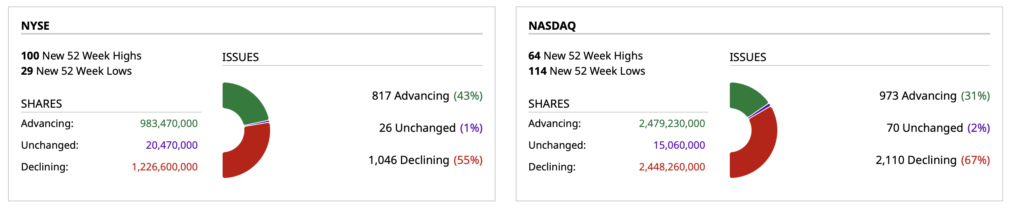Viewport: 1012px width, 209px height.
Task: Click NYSE declining shares value 1,226,600,000
Action: [x=165, y=167]
